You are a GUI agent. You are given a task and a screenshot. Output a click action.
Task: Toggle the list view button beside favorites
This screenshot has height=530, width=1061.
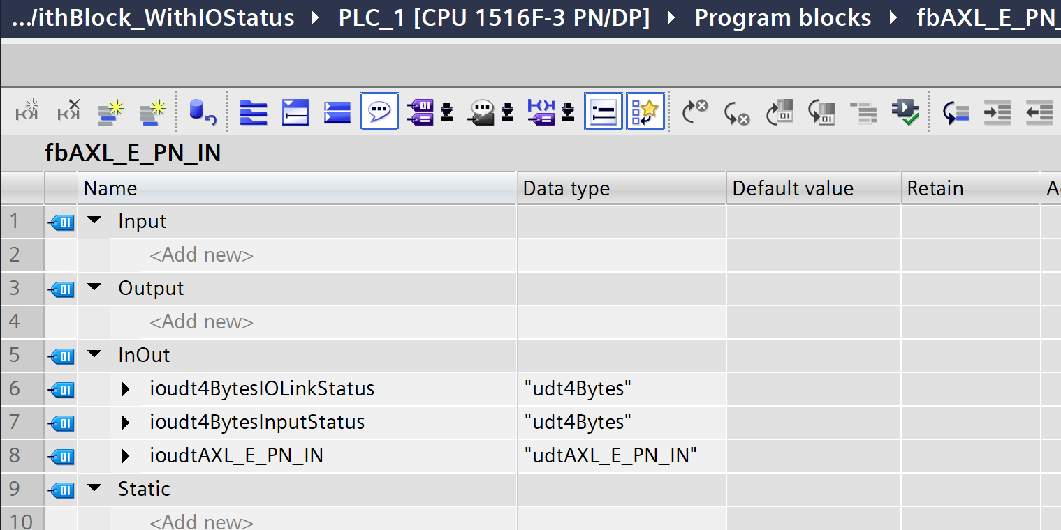click(603, 112)
